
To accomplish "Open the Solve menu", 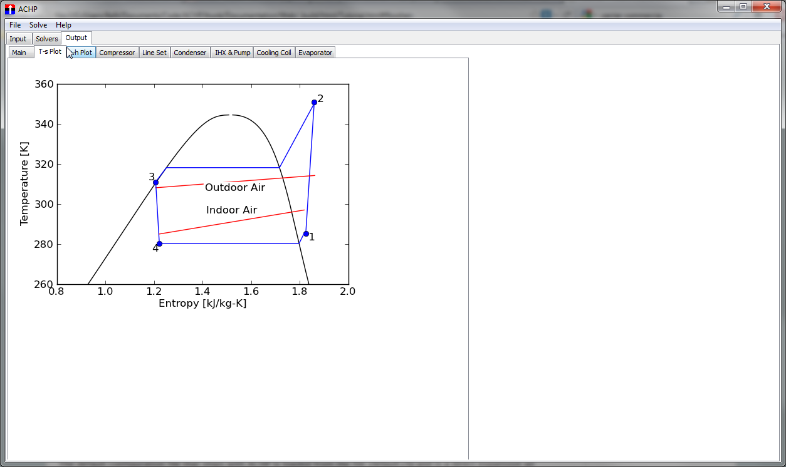I will 38,25.
